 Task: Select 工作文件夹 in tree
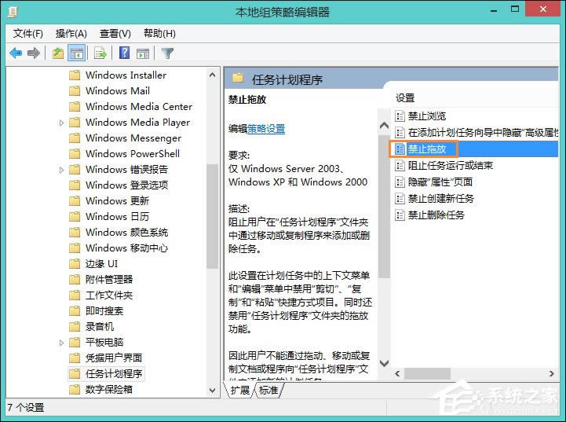[x=109, y=295]
